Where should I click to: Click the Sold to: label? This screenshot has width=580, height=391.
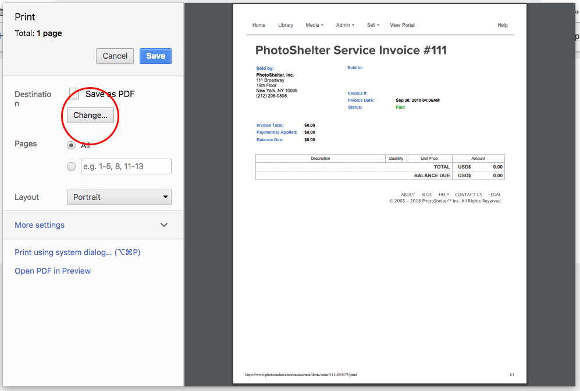point(355,67)
